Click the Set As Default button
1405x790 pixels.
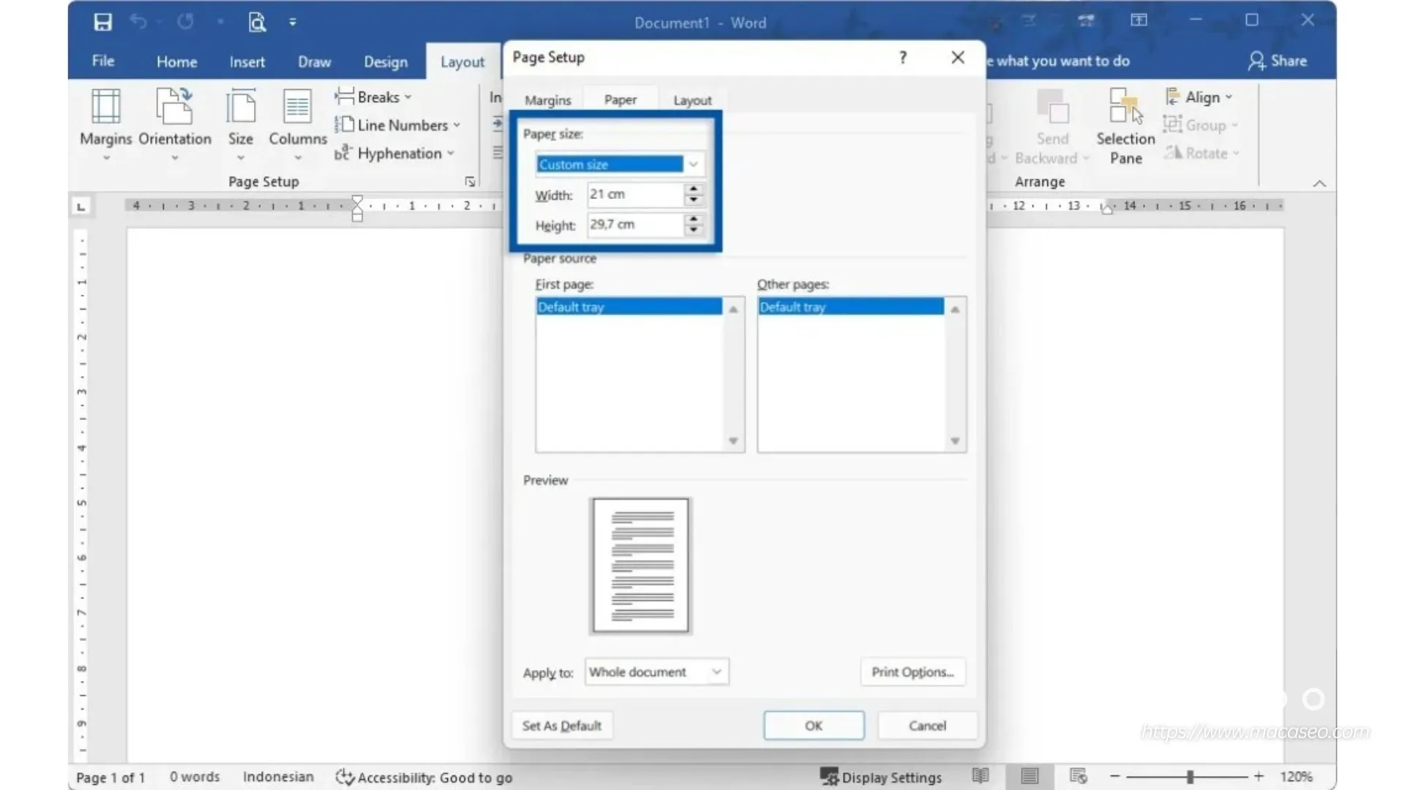click(x=562, y=726)
